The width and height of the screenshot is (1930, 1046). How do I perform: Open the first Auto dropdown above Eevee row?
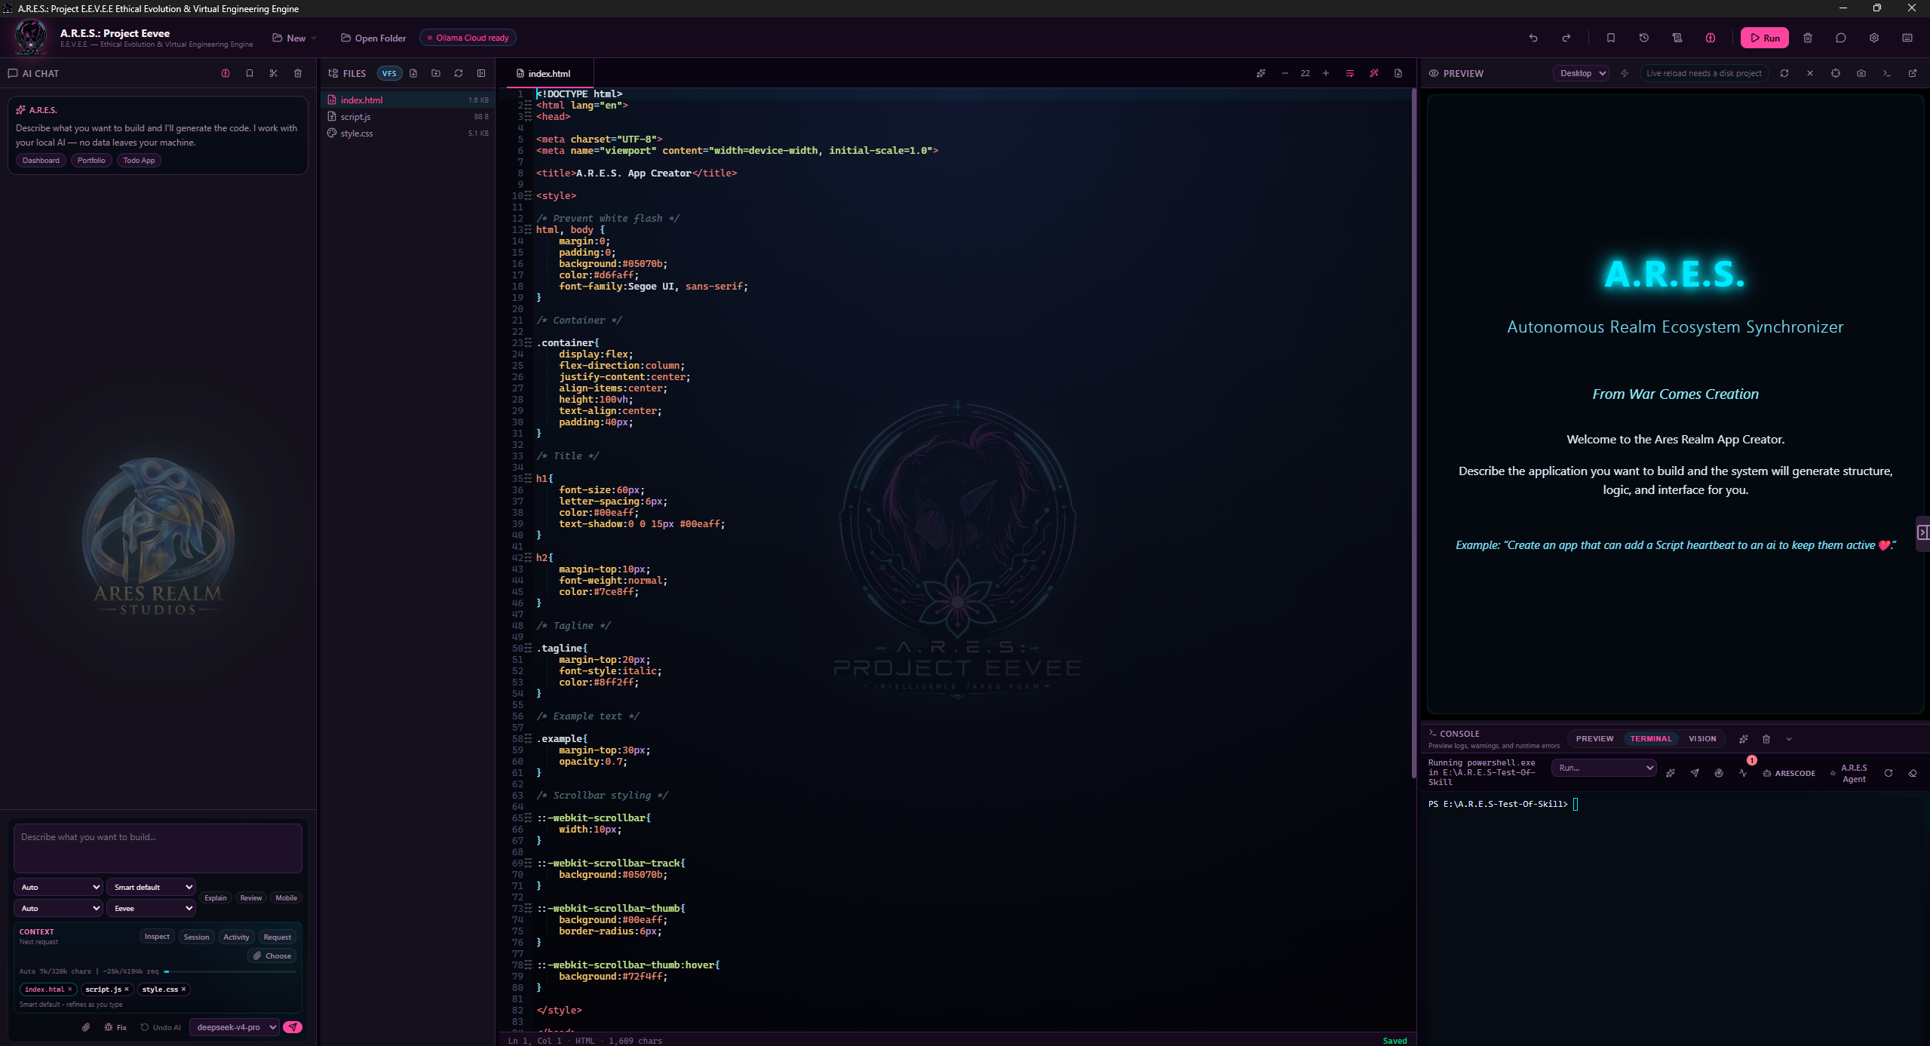(x=58, y=887)
